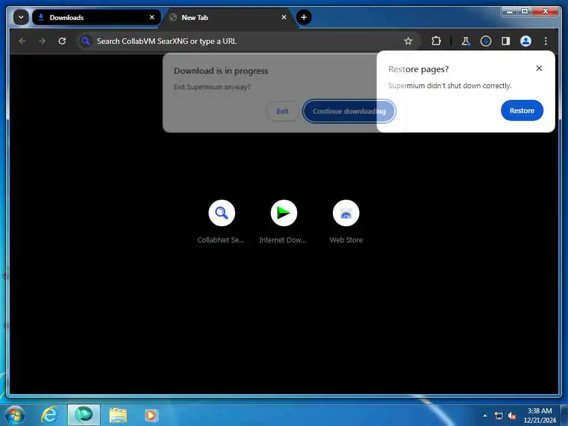
Task: Go back to previous page
Action: pyautogui.click(x=22, y=41)
